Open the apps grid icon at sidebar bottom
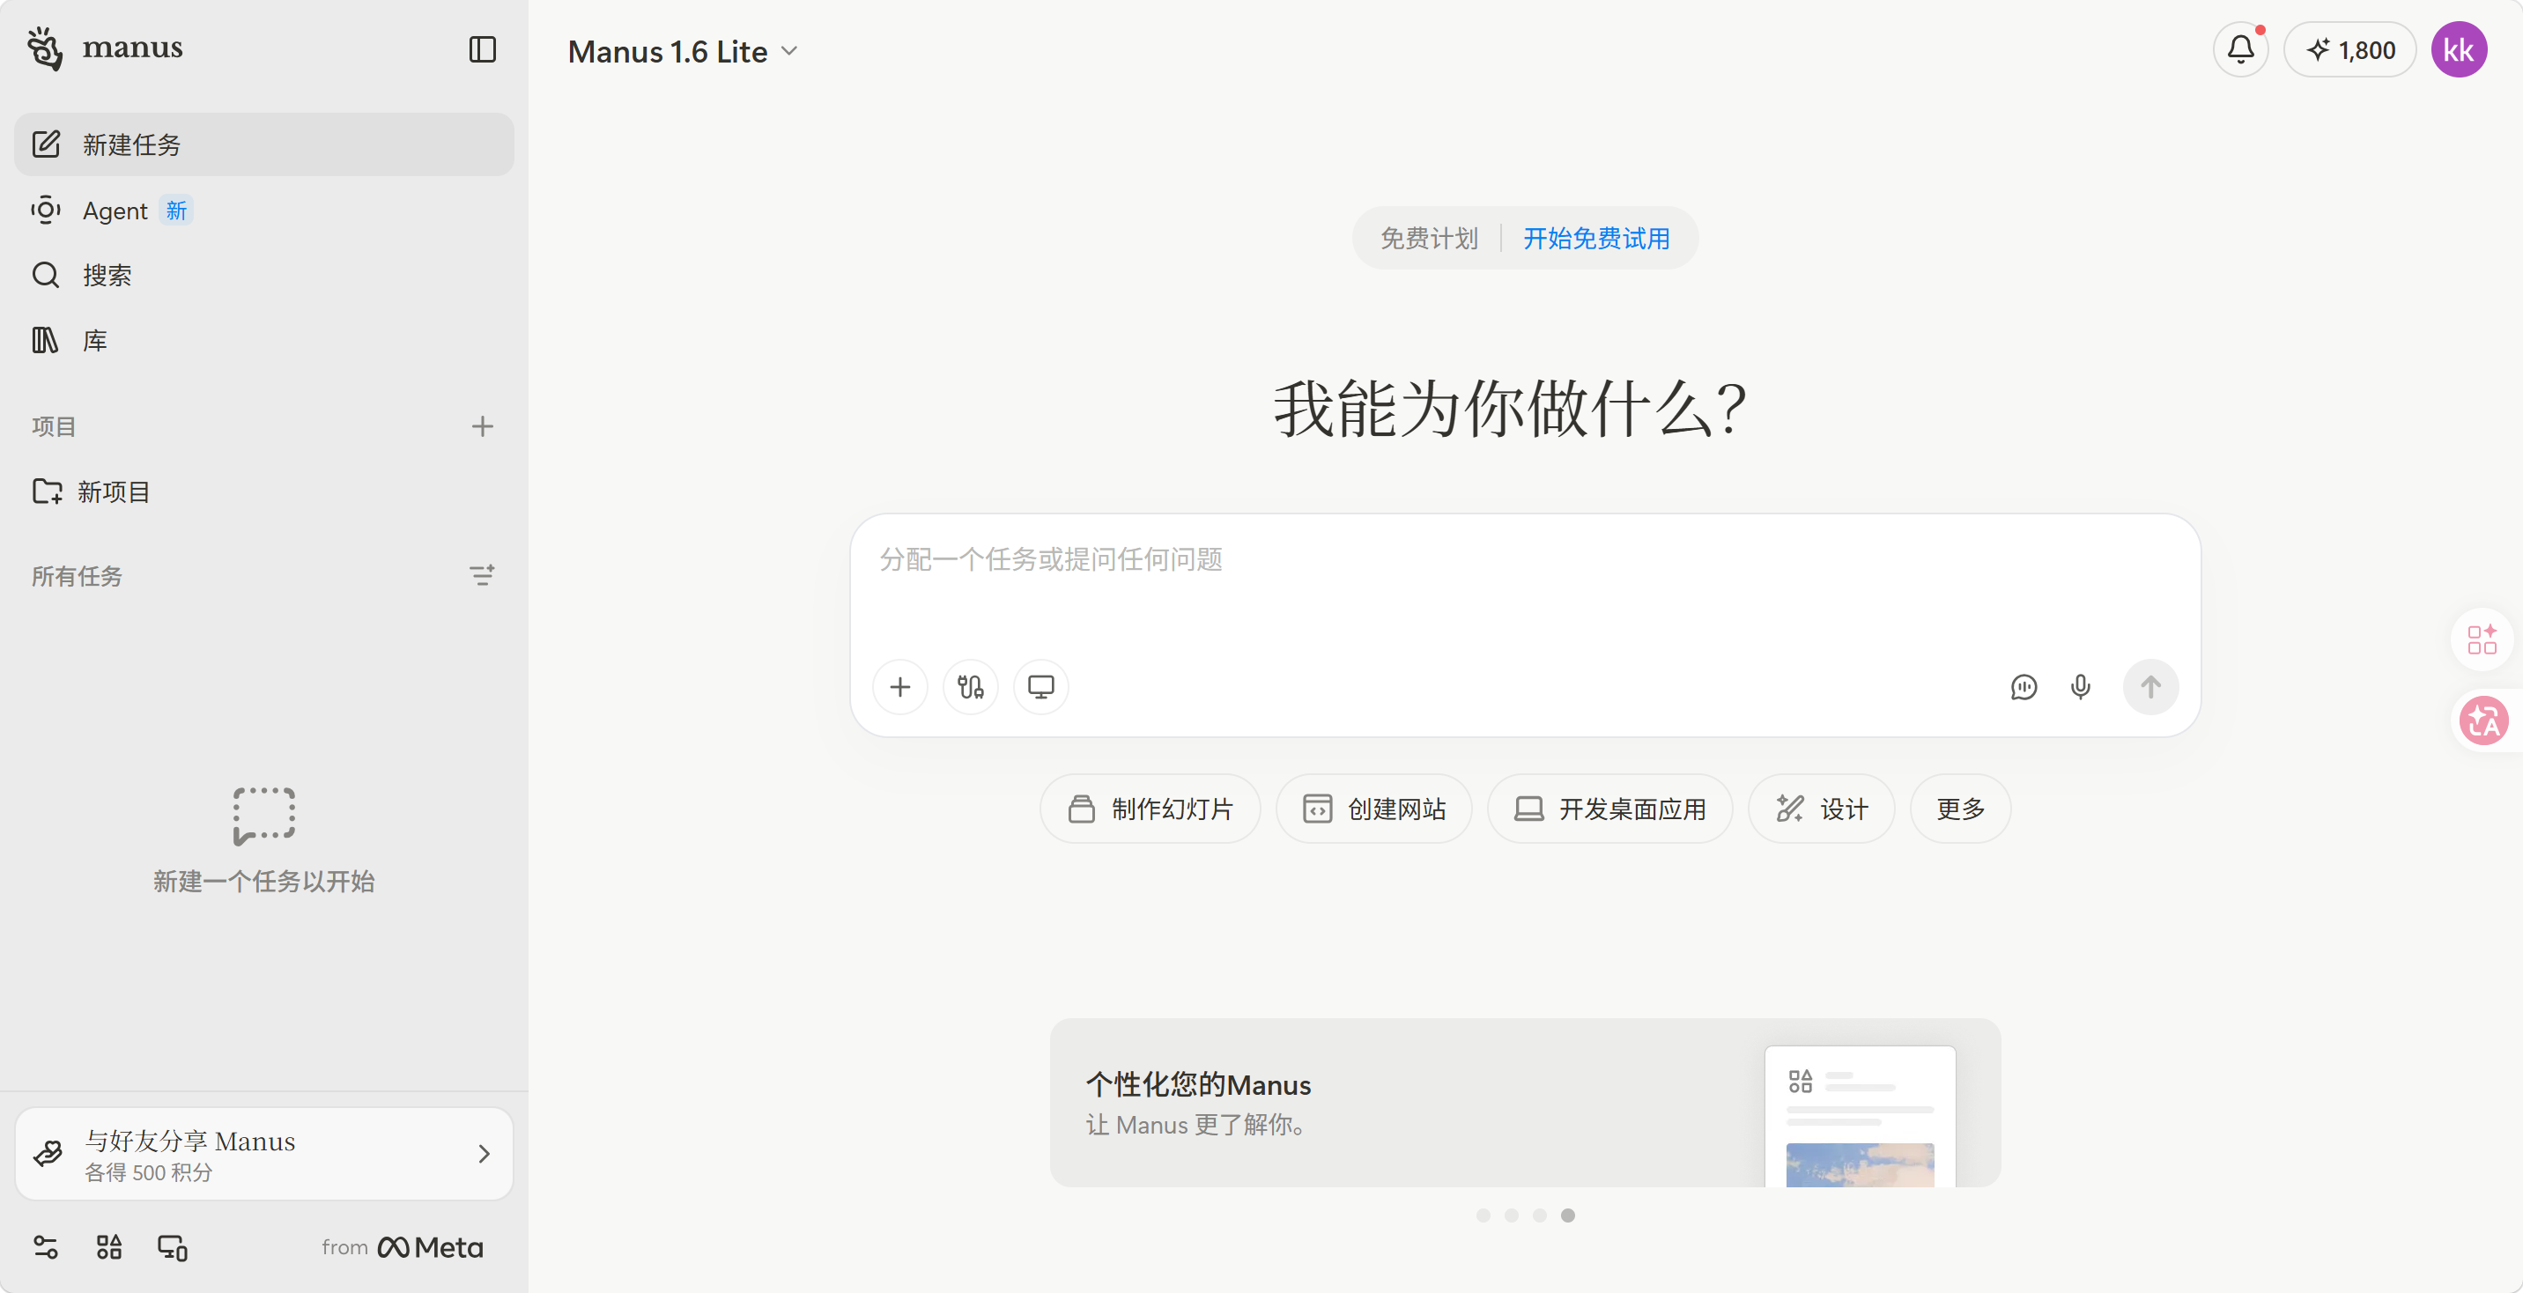Viewport: 2523px width, 1293px height. [108, 1247]
